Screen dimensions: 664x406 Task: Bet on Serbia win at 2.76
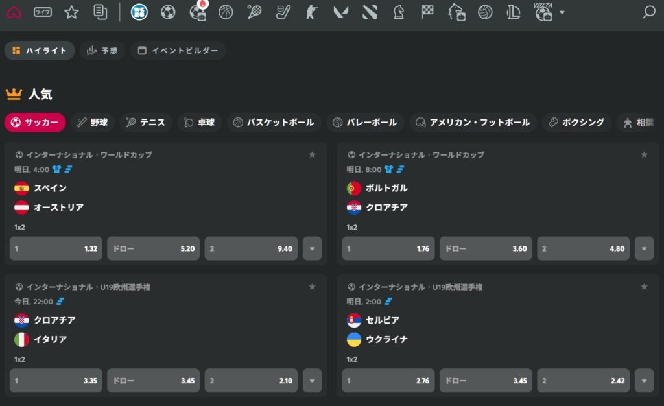[388, 381]
